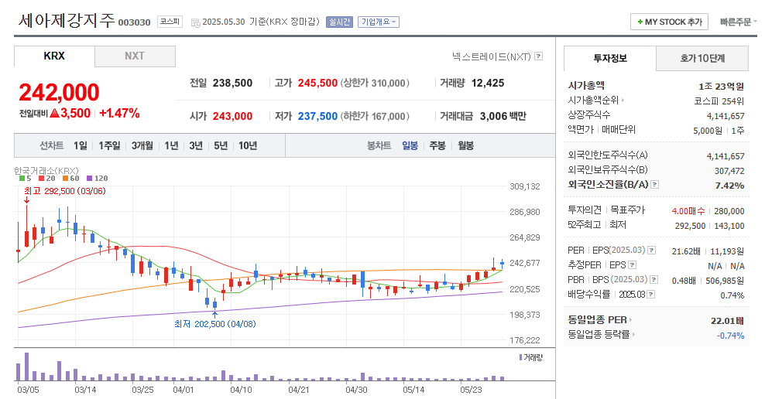Viewport: 765px width, 399px height.
Task: Expand 동일업종 등락률 arrow
Action: point(633,335)
